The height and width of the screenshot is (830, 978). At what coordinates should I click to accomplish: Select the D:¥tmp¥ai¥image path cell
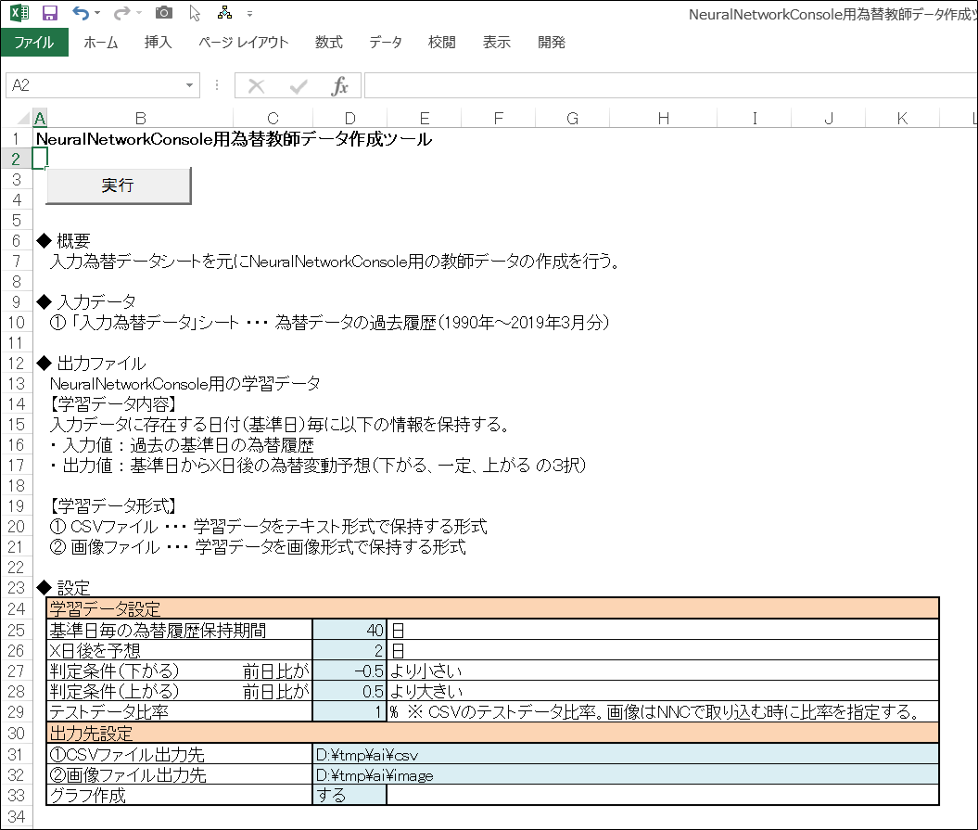pos(626,774)
